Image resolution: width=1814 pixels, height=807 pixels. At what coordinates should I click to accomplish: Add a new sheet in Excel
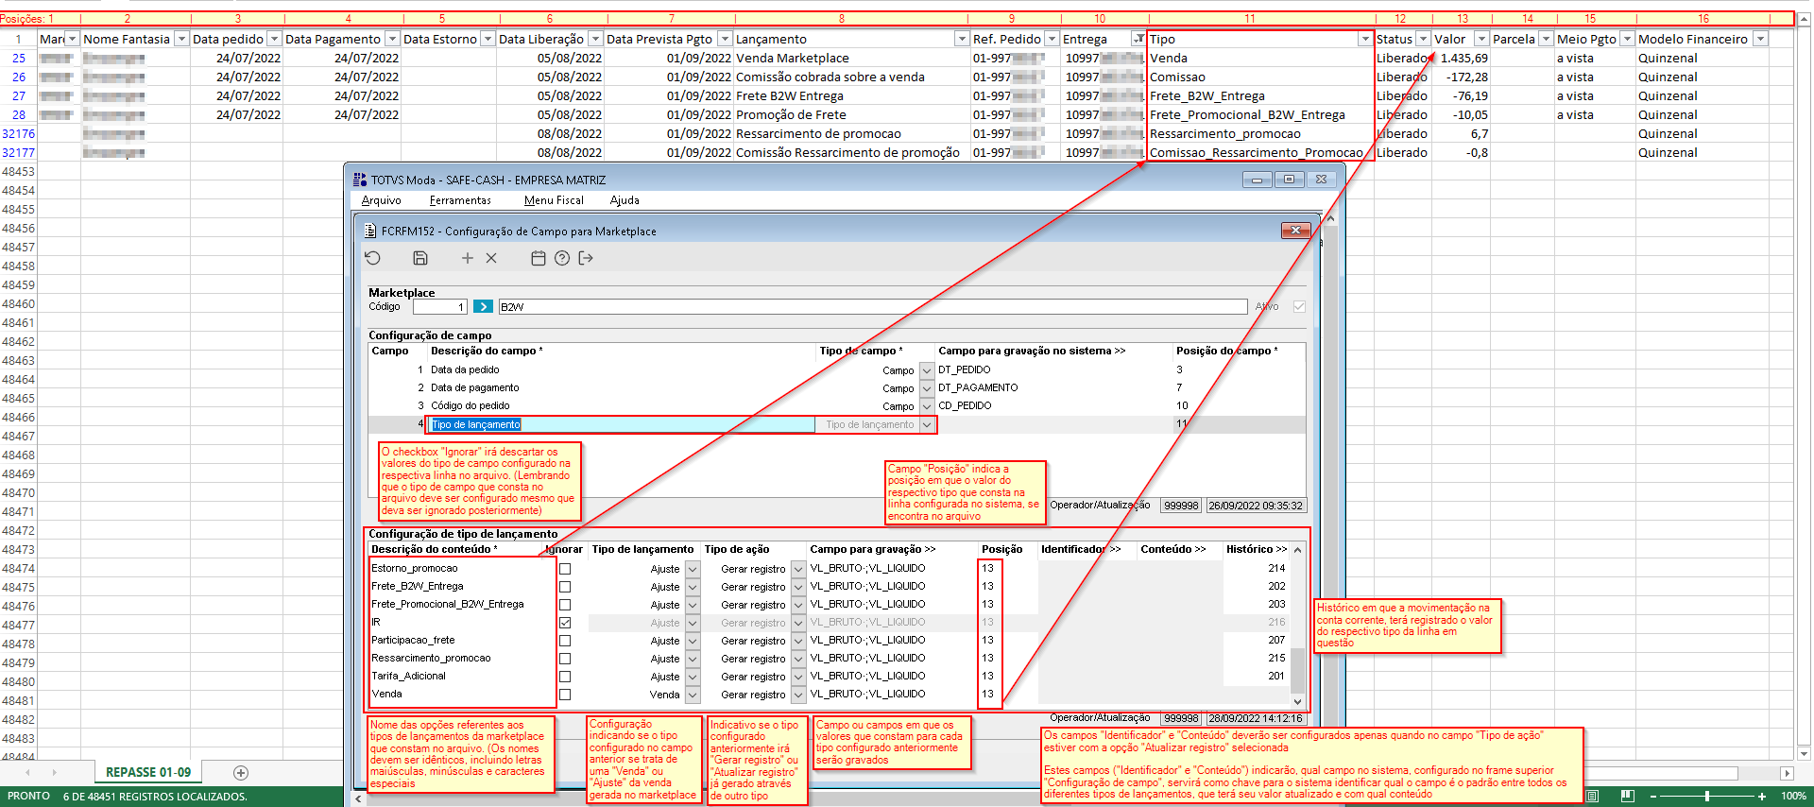coord(241,773)
